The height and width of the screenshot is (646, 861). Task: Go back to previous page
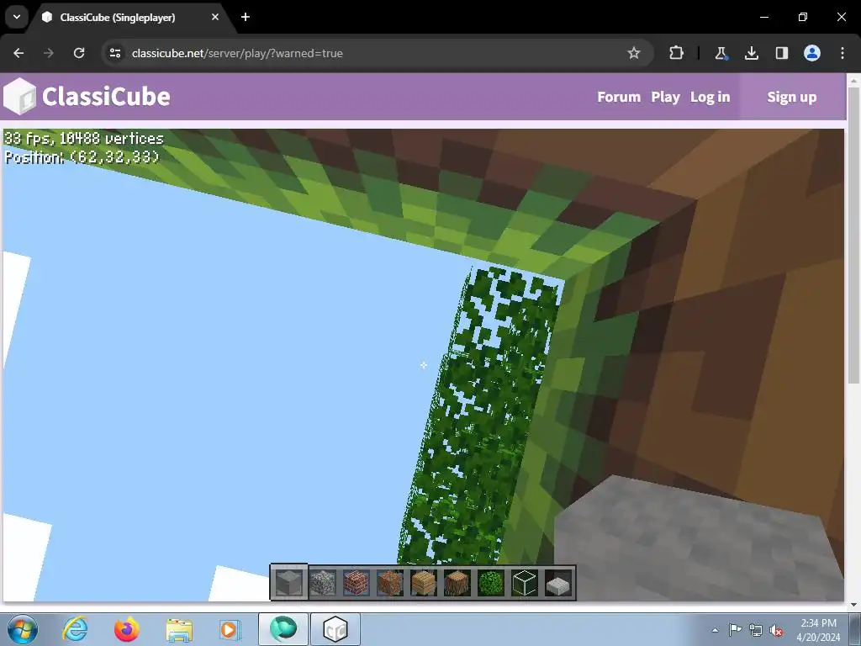tap(18, 53)
